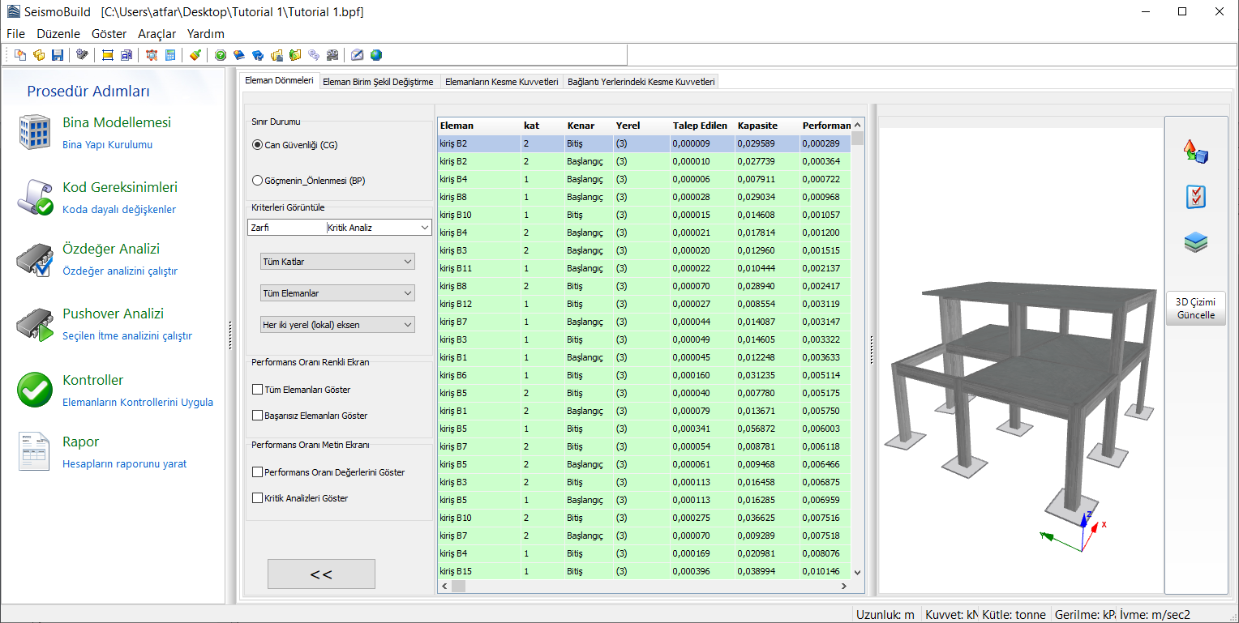1239x623 pixels.
Task: Click the calculator icon in the toolbar
Action: point(170,55)
